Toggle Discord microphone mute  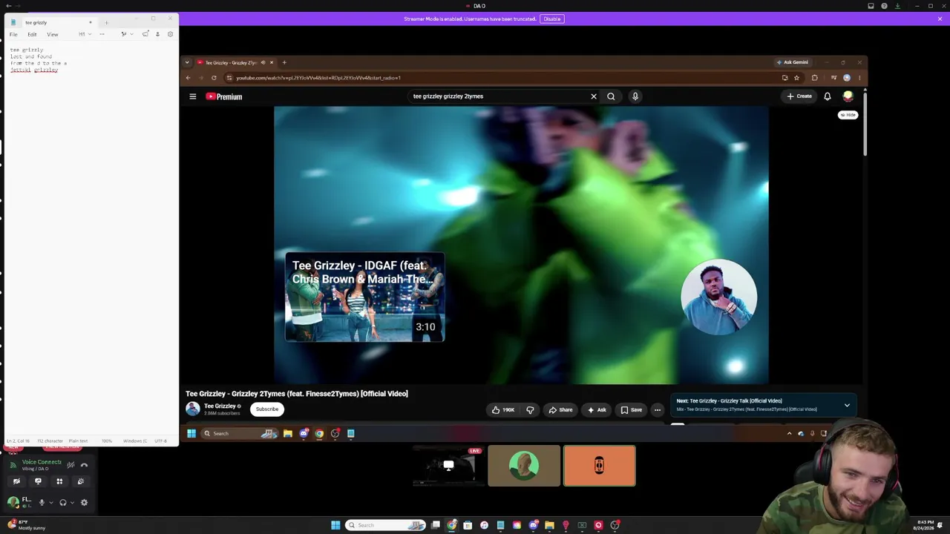42,502
